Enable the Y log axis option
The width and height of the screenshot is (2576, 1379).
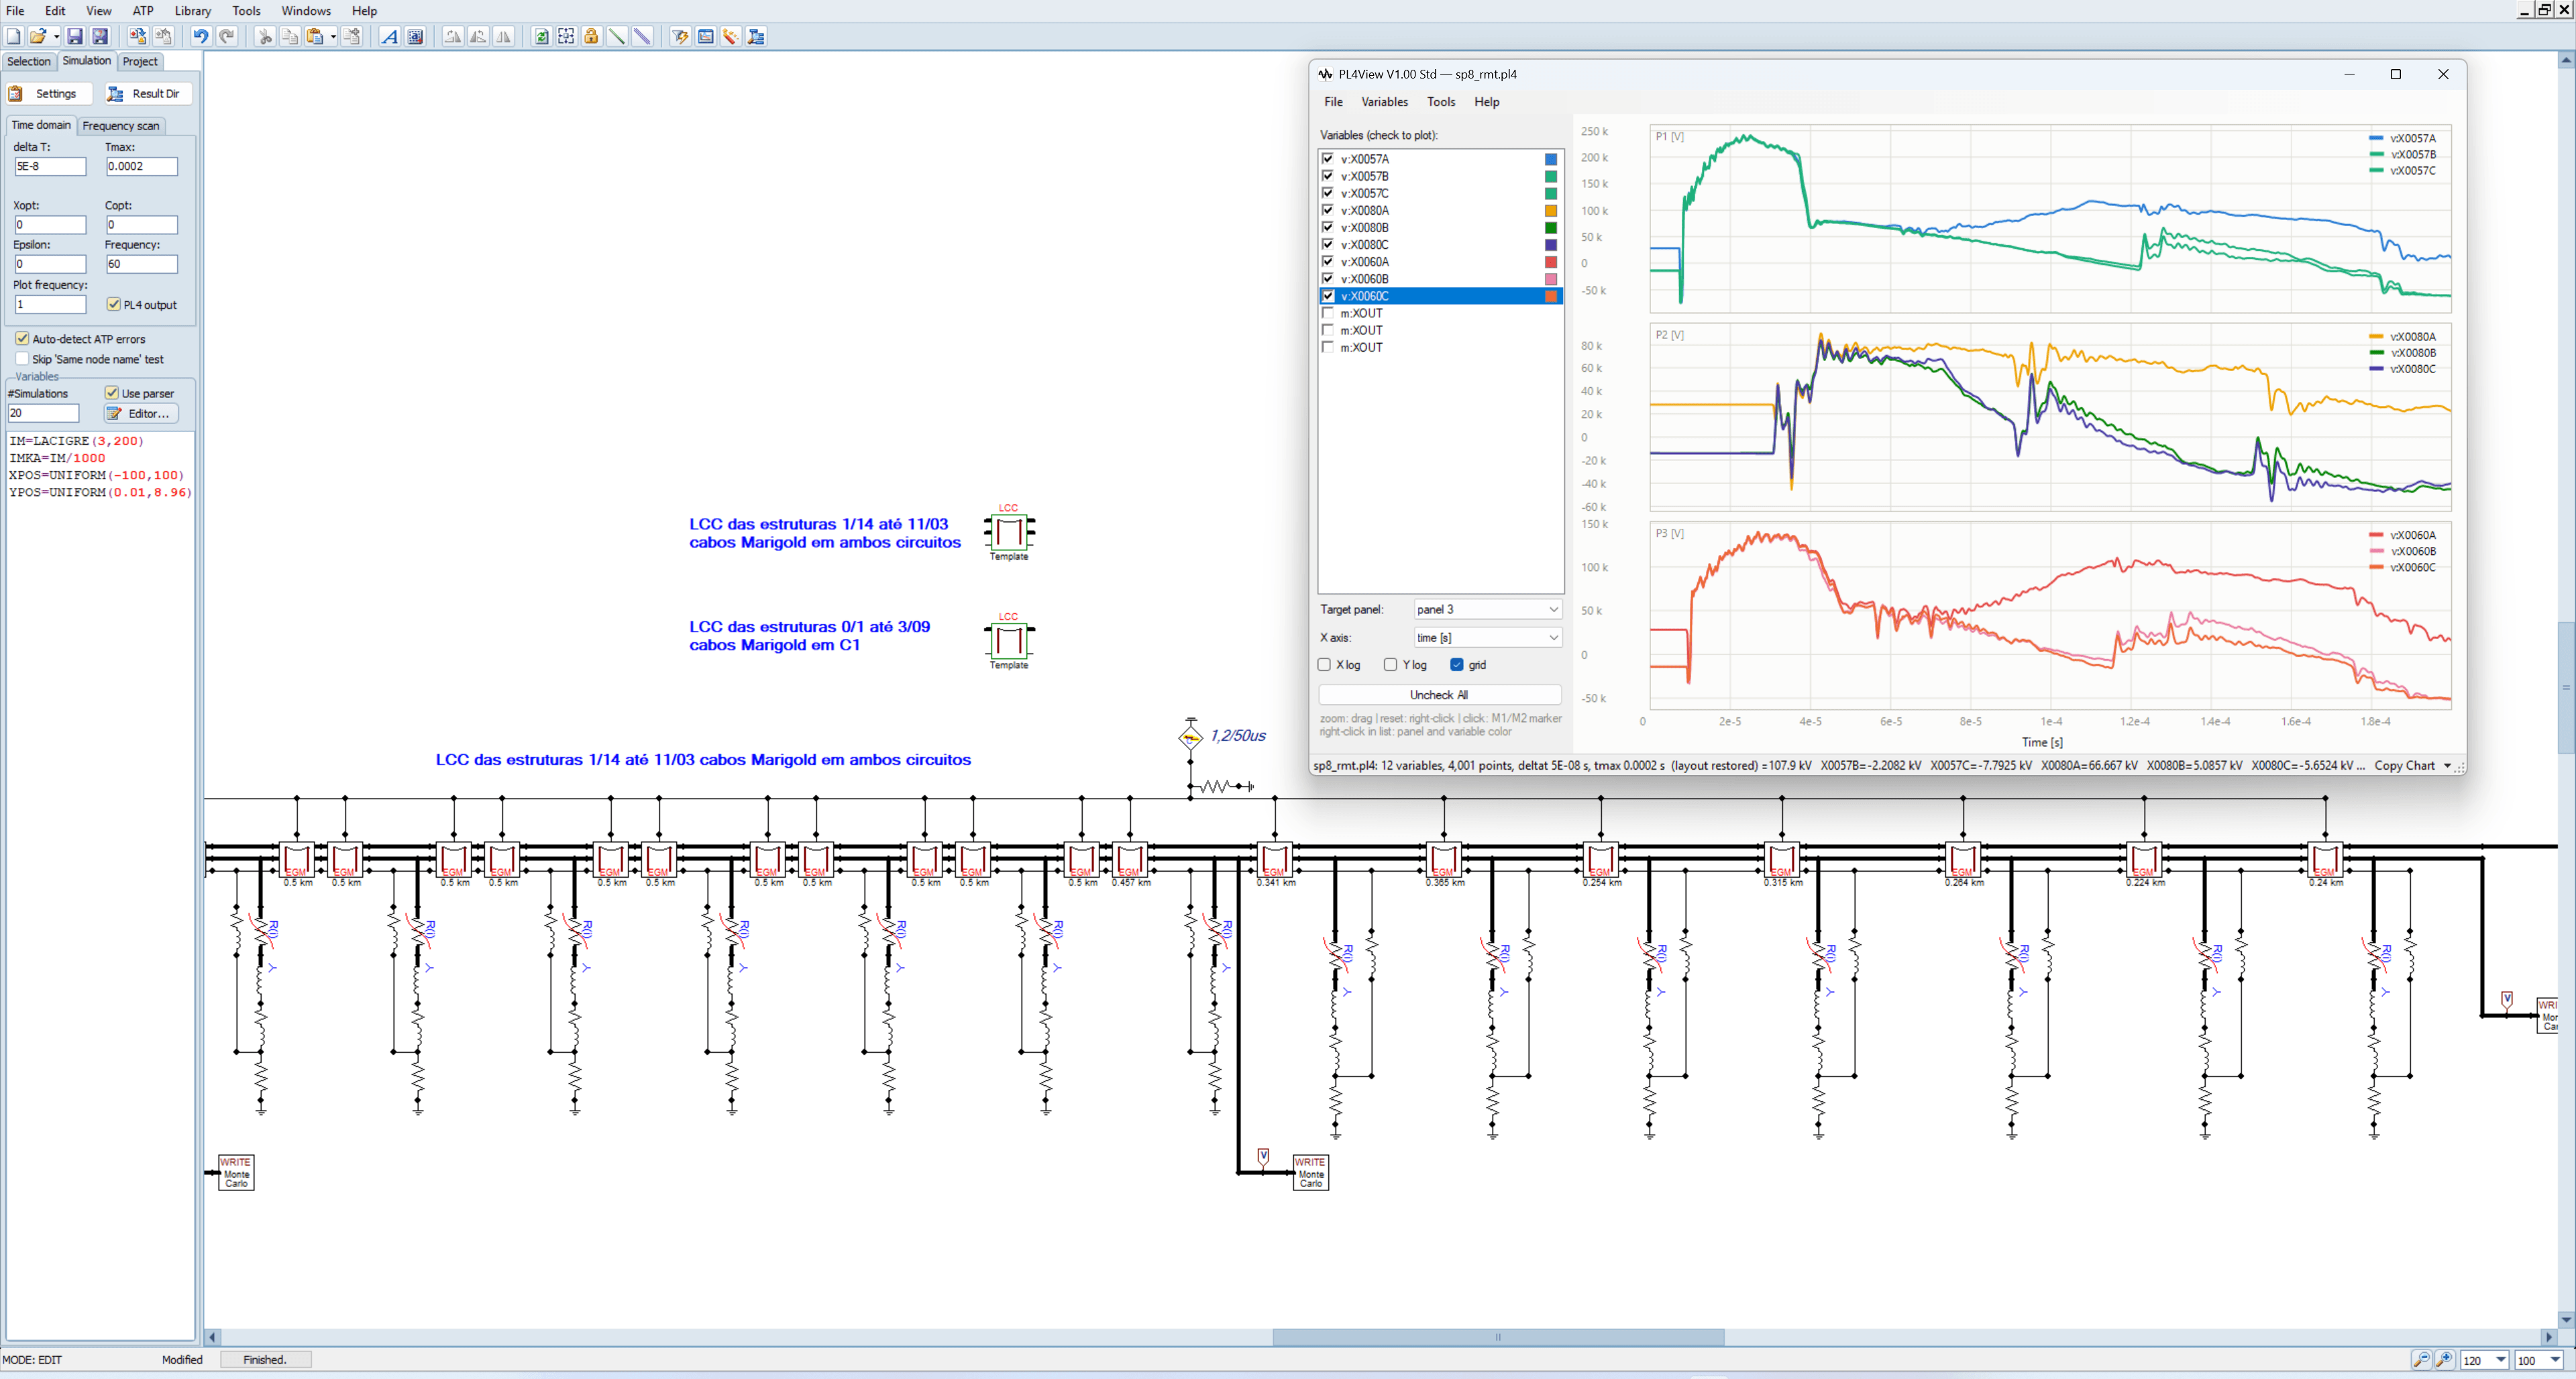tap(1390, 665)
